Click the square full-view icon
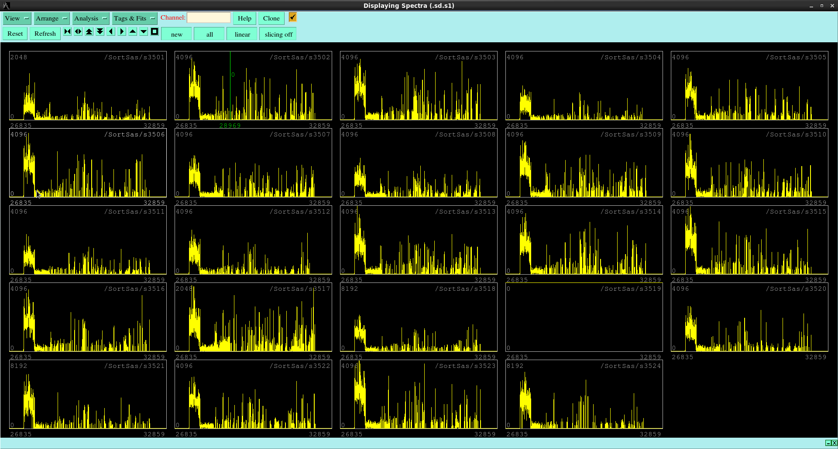 (155, 31)
